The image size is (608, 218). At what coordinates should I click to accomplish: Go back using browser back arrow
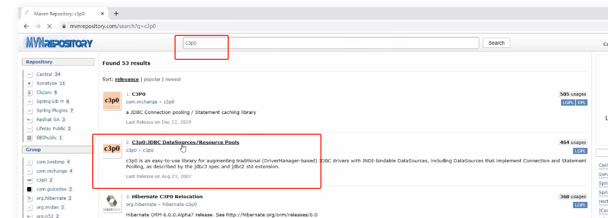pos(27,27)
